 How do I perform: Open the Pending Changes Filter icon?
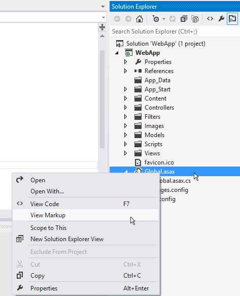pos(156,19)
